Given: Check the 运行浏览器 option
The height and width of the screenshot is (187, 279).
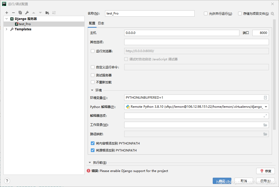Looking at the screenshot, I should pos(93,51).
